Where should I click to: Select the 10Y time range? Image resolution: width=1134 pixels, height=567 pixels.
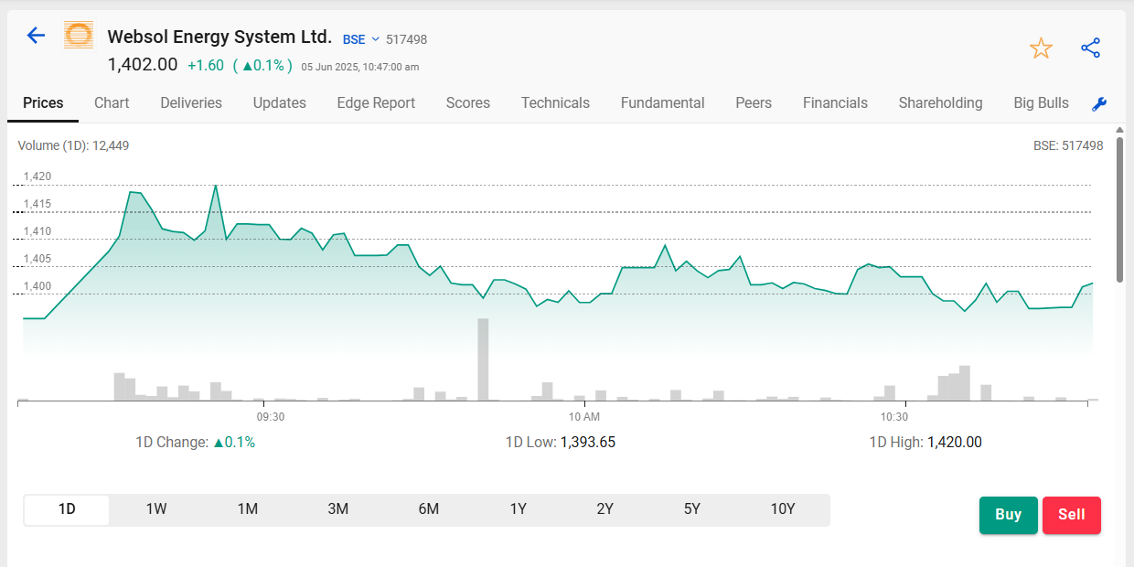(x=783, y=509)
